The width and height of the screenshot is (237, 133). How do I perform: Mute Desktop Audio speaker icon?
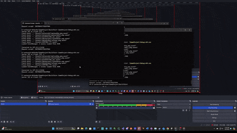coord(97,108)
